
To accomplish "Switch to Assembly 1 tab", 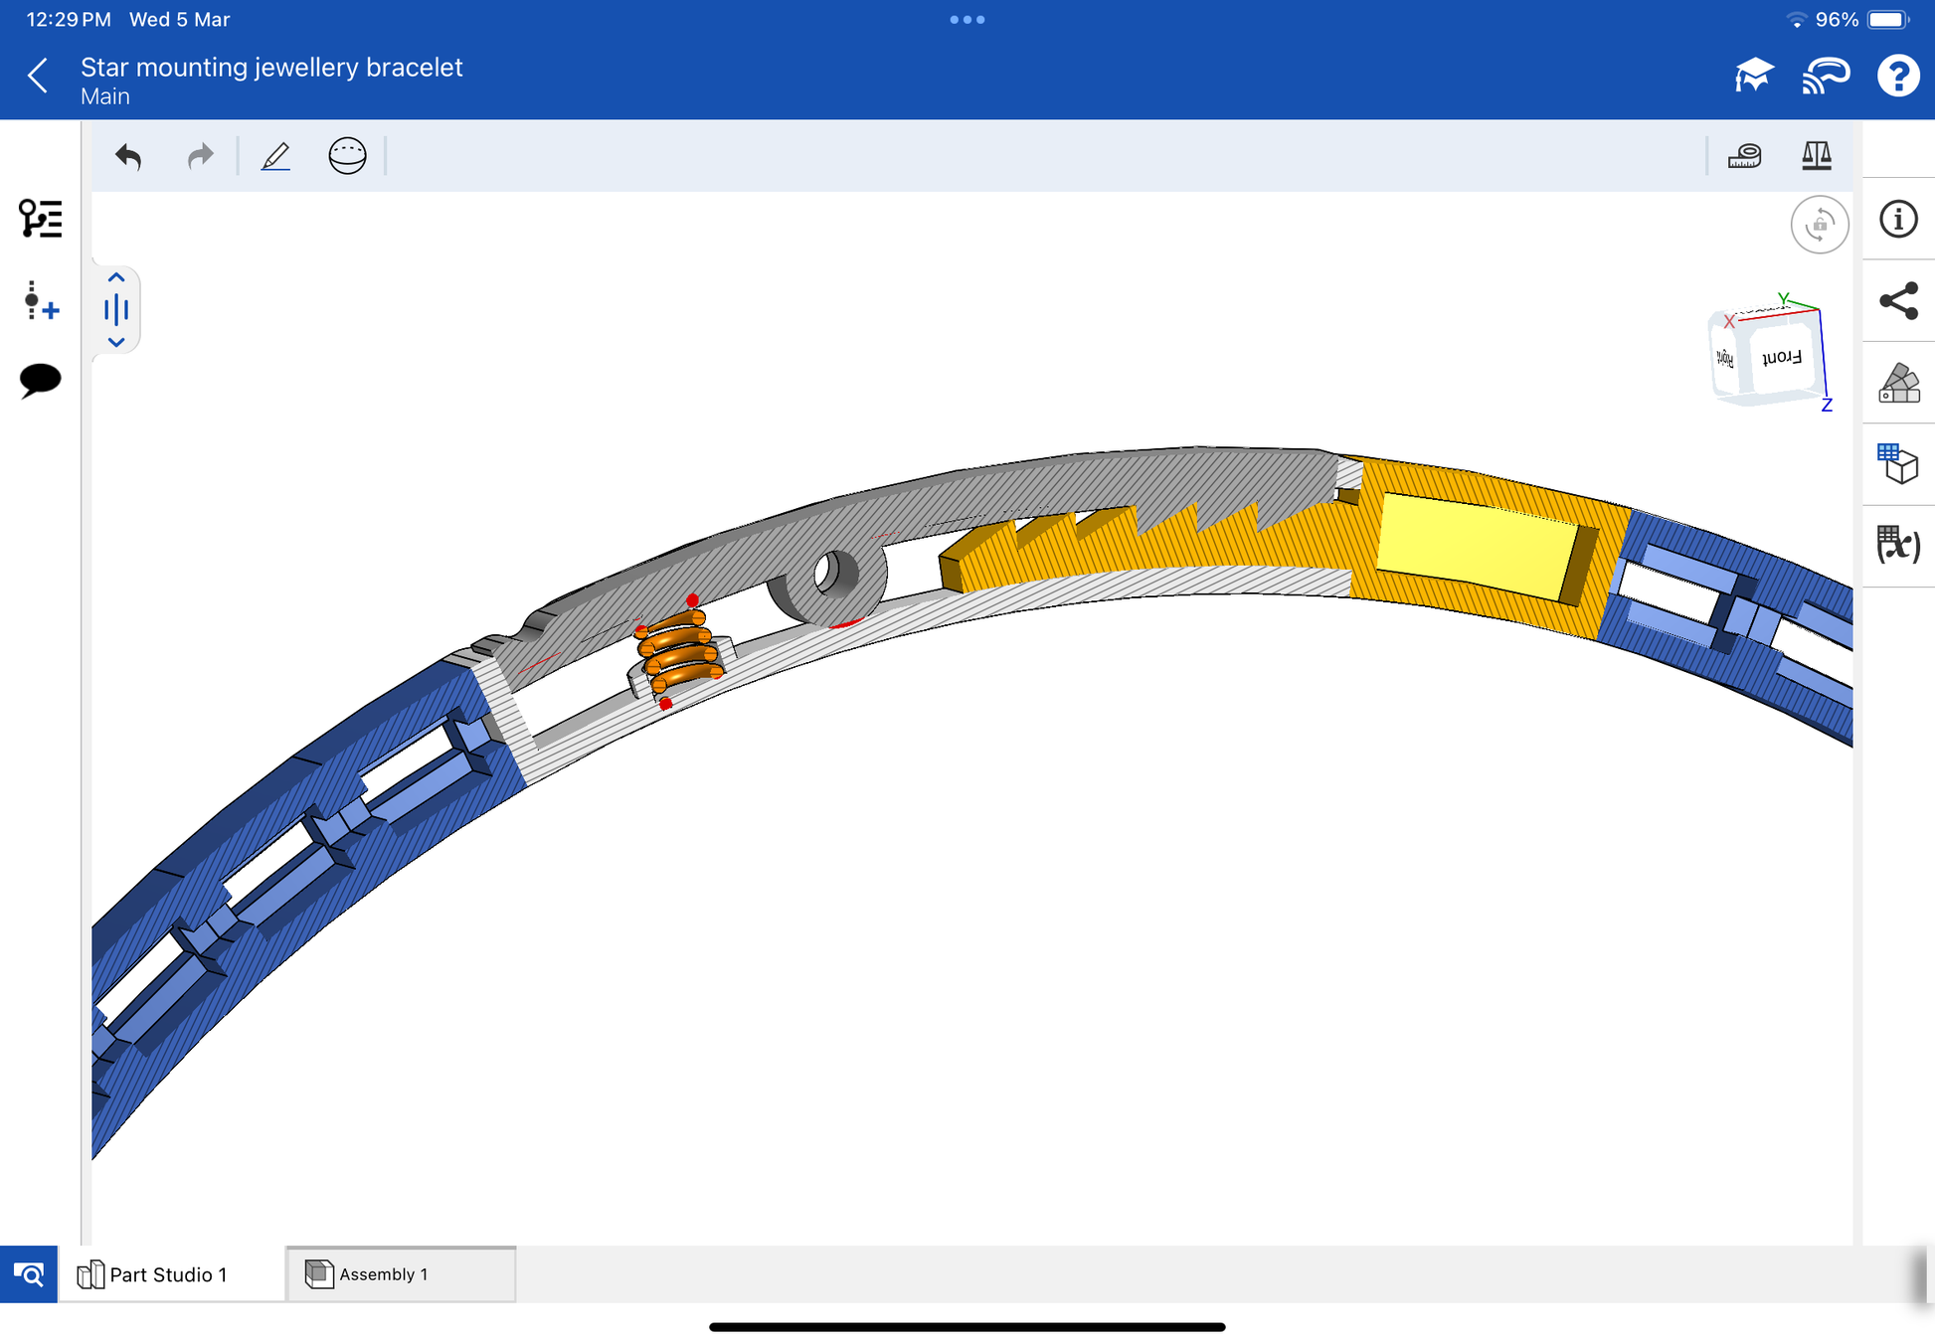I will pos(400,1274).
